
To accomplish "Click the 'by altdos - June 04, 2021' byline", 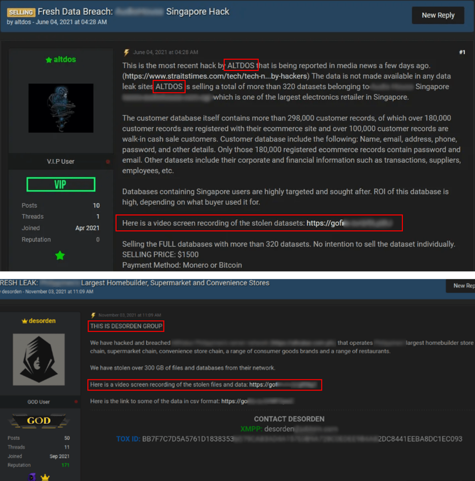I will point(57,22).
